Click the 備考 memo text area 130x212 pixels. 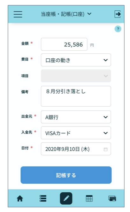76,96
